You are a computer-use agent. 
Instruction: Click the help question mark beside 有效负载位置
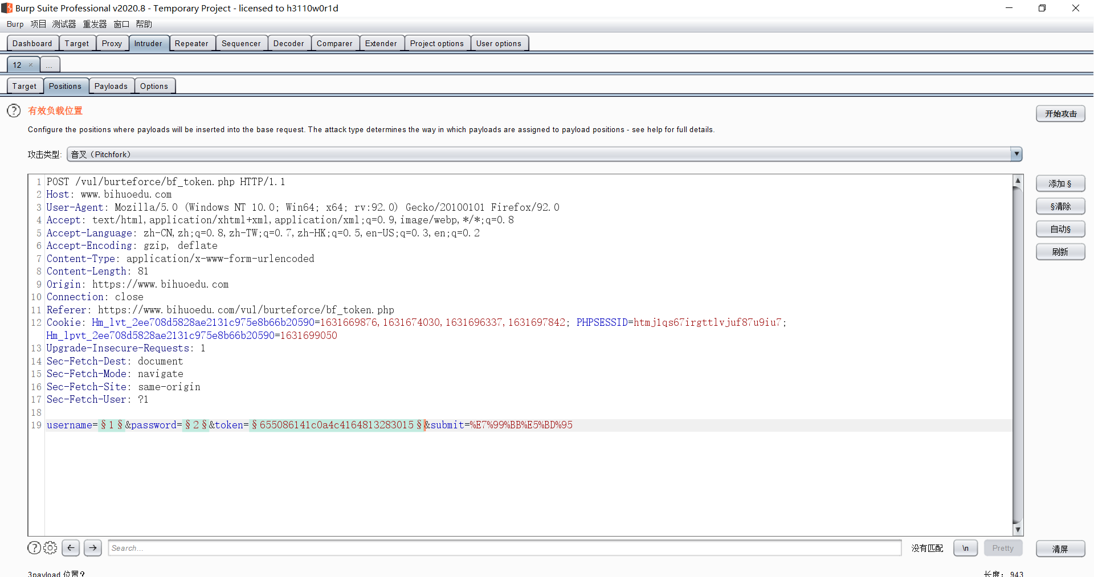(x=14, y=111)
